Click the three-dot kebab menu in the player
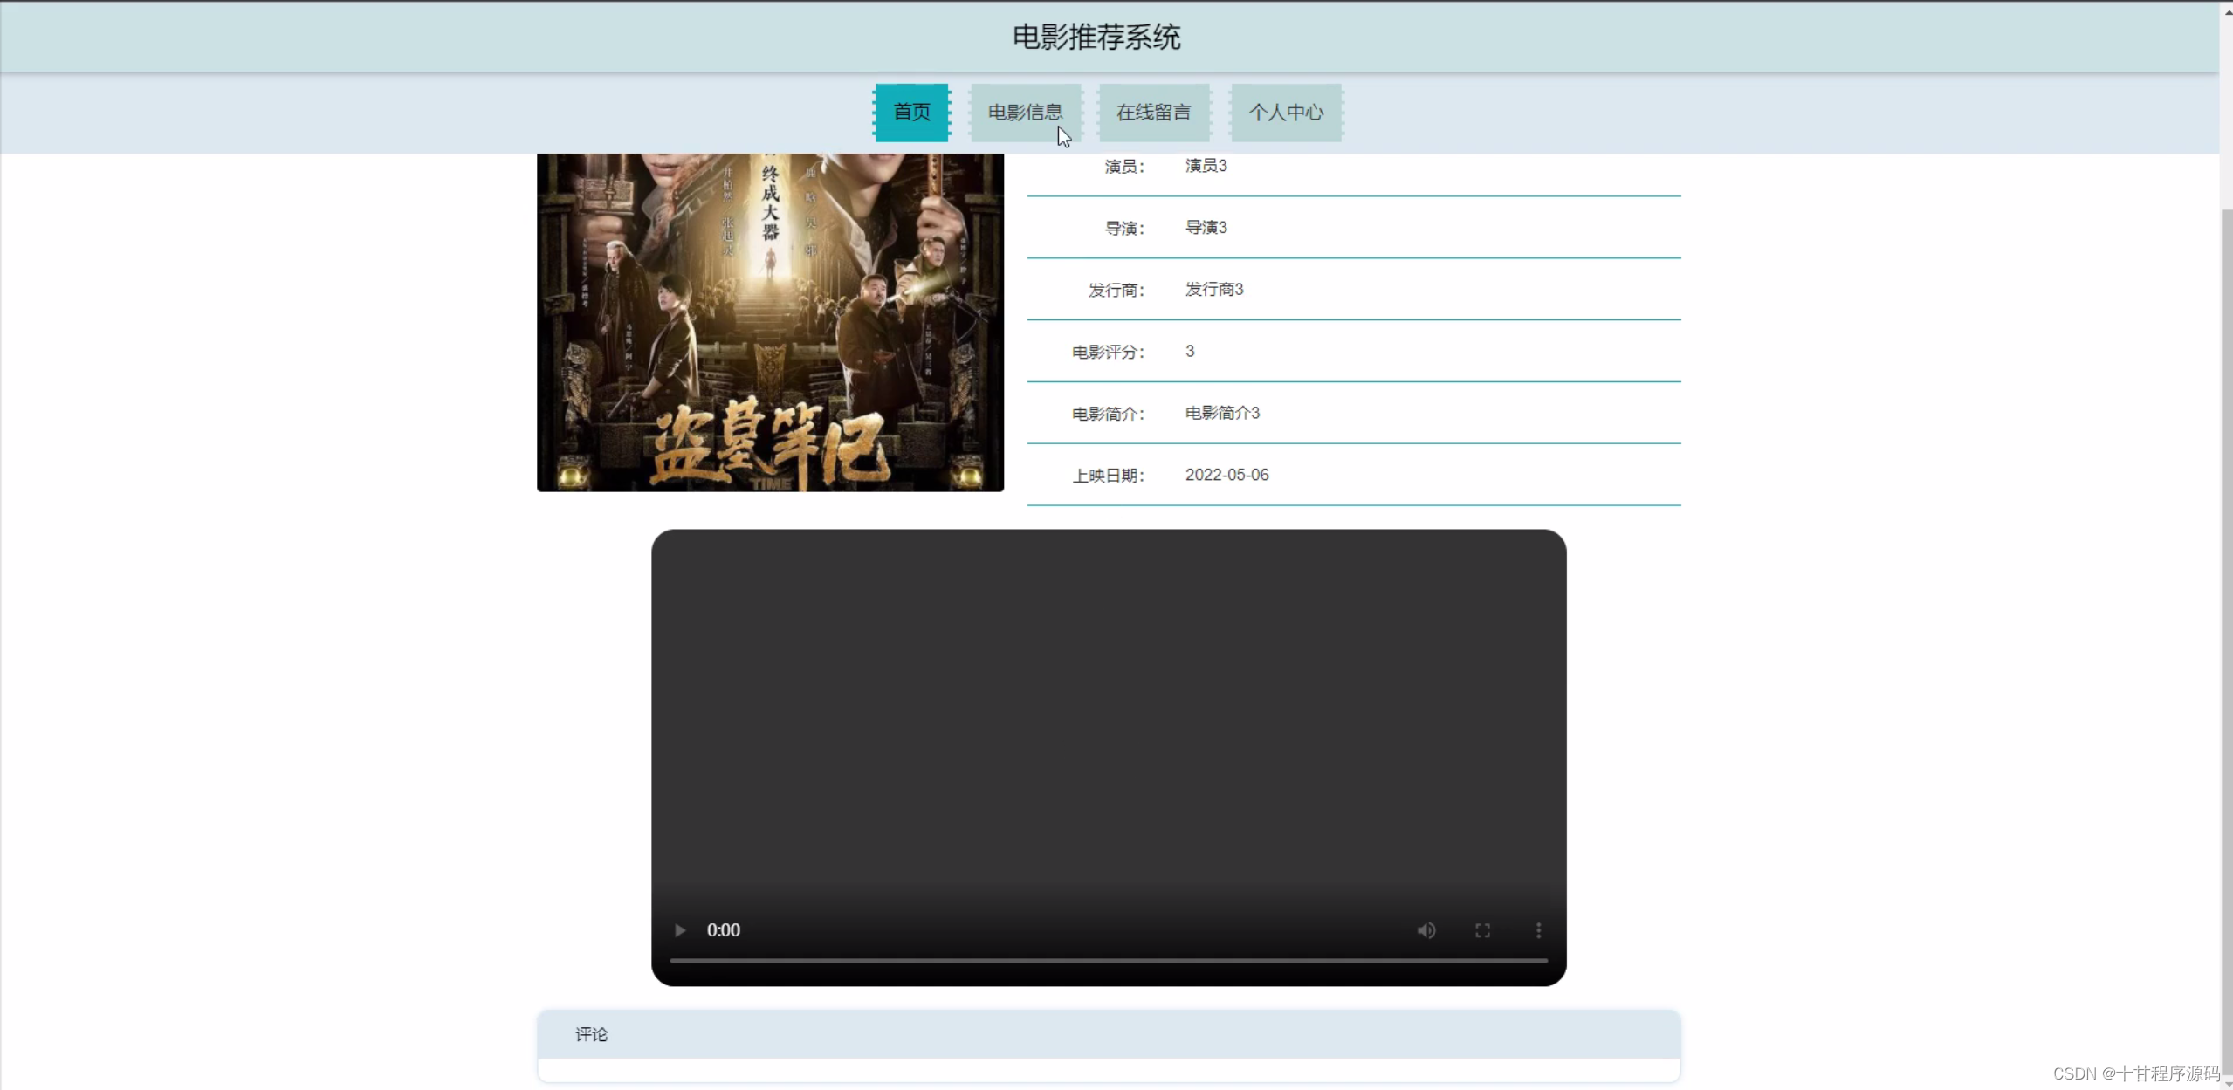 (x=1537, y=929)
